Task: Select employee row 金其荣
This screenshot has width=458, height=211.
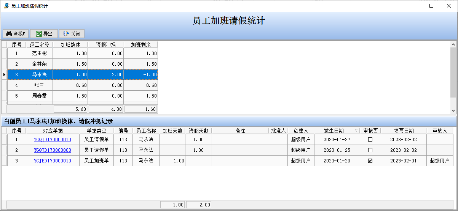Action: 39,64
